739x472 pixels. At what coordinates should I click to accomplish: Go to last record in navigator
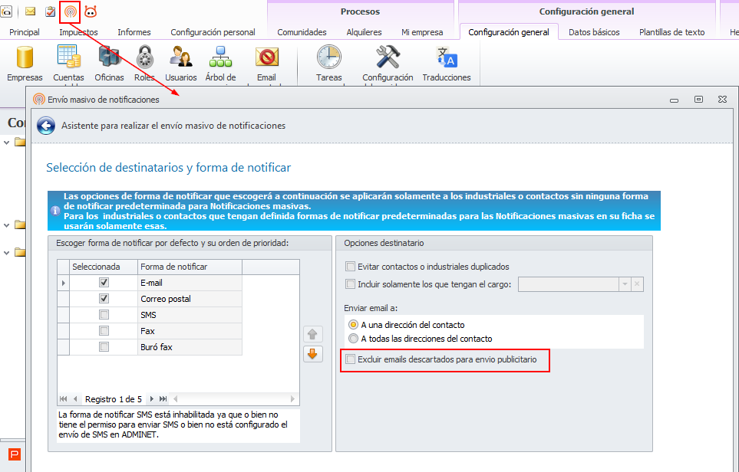(163, 399)
